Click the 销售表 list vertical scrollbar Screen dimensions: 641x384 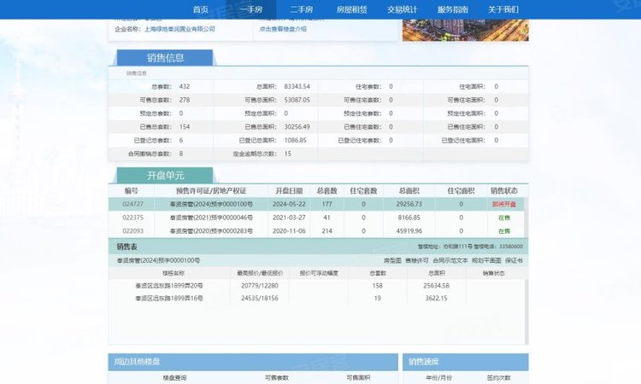pos(526,311)
